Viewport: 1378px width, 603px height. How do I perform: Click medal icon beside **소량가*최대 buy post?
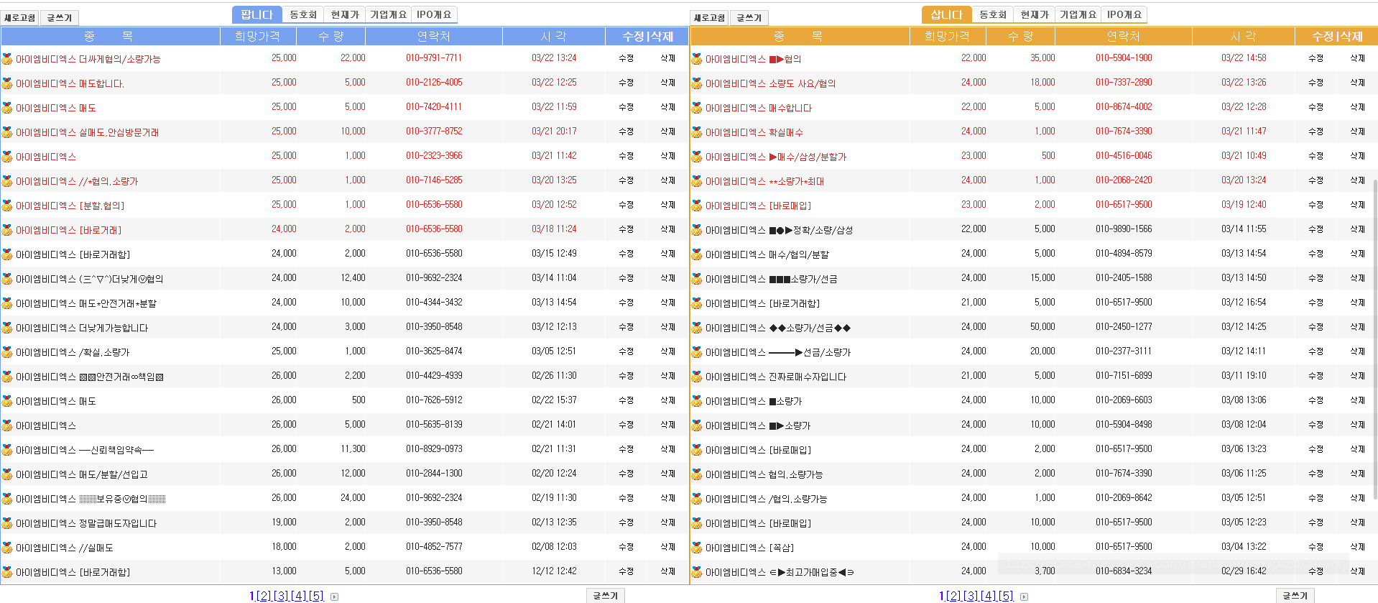coord(697,181)
